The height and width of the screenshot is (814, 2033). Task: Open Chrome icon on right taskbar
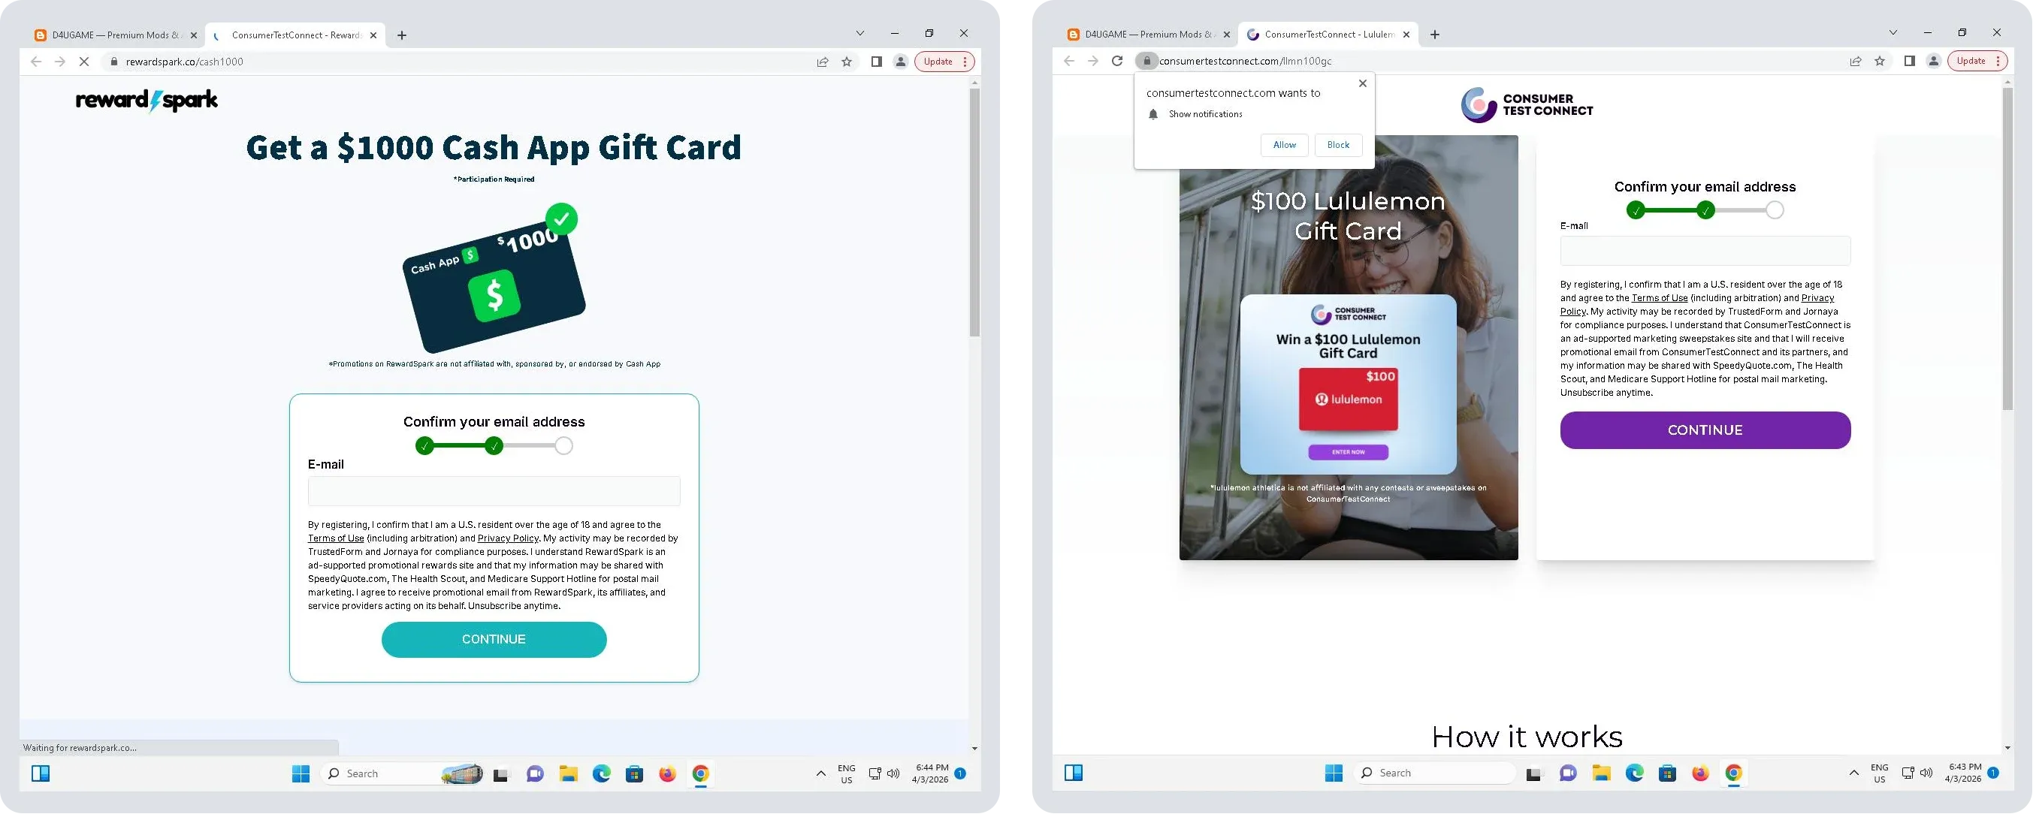click(1734, 773)
